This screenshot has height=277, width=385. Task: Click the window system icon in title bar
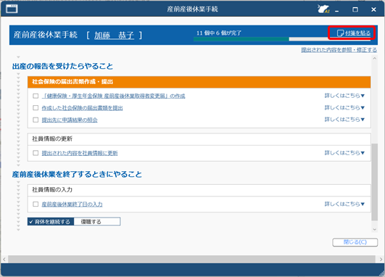[12, 9]
